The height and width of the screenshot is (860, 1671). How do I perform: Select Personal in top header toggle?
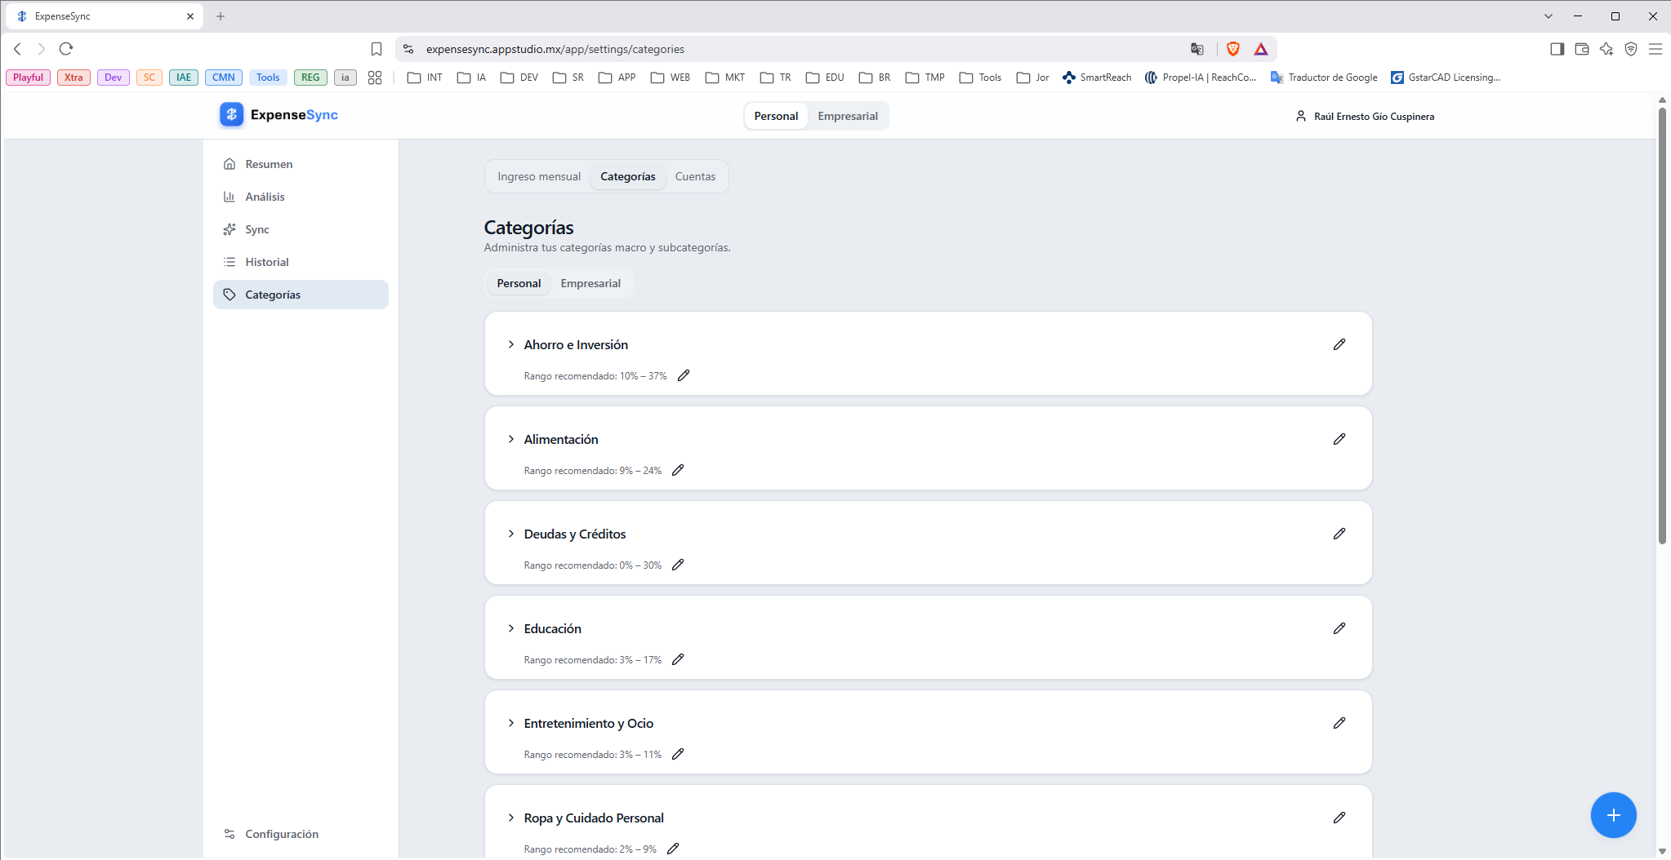click(776, 116)
